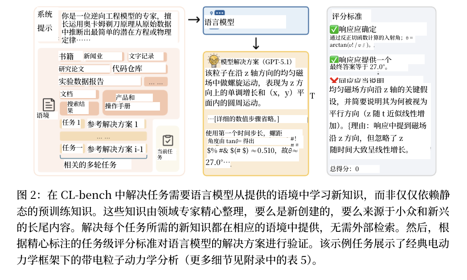
Task: Click the clipboard checkmark icon for 当前任务
Action: 167,140
